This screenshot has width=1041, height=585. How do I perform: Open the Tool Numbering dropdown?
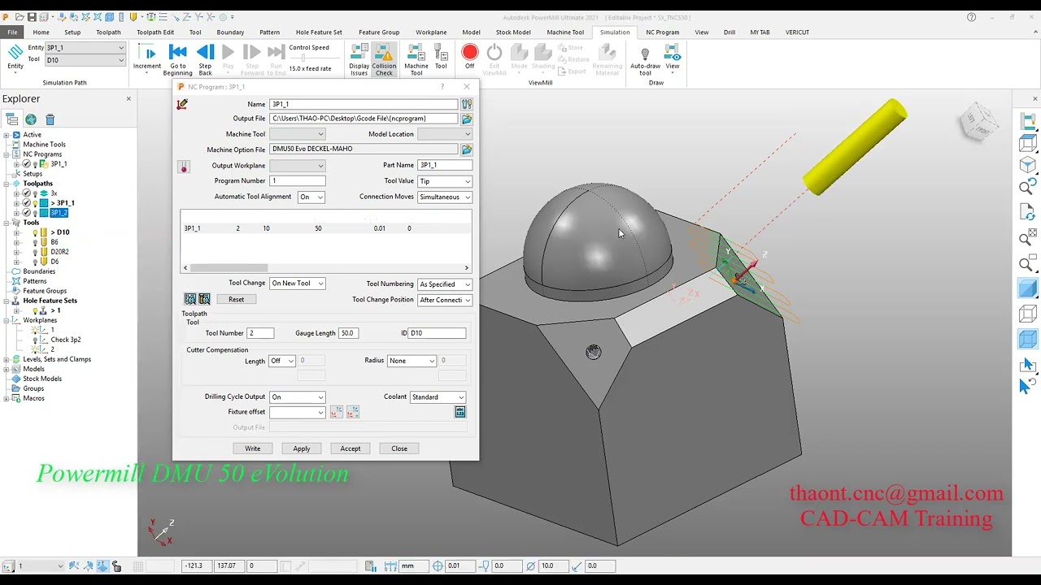click(x=445, y=284)
